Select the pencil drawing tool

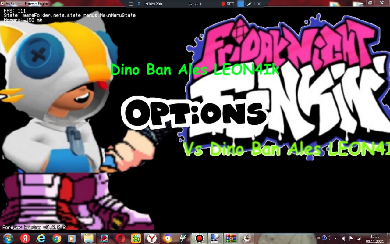(250, 4)
